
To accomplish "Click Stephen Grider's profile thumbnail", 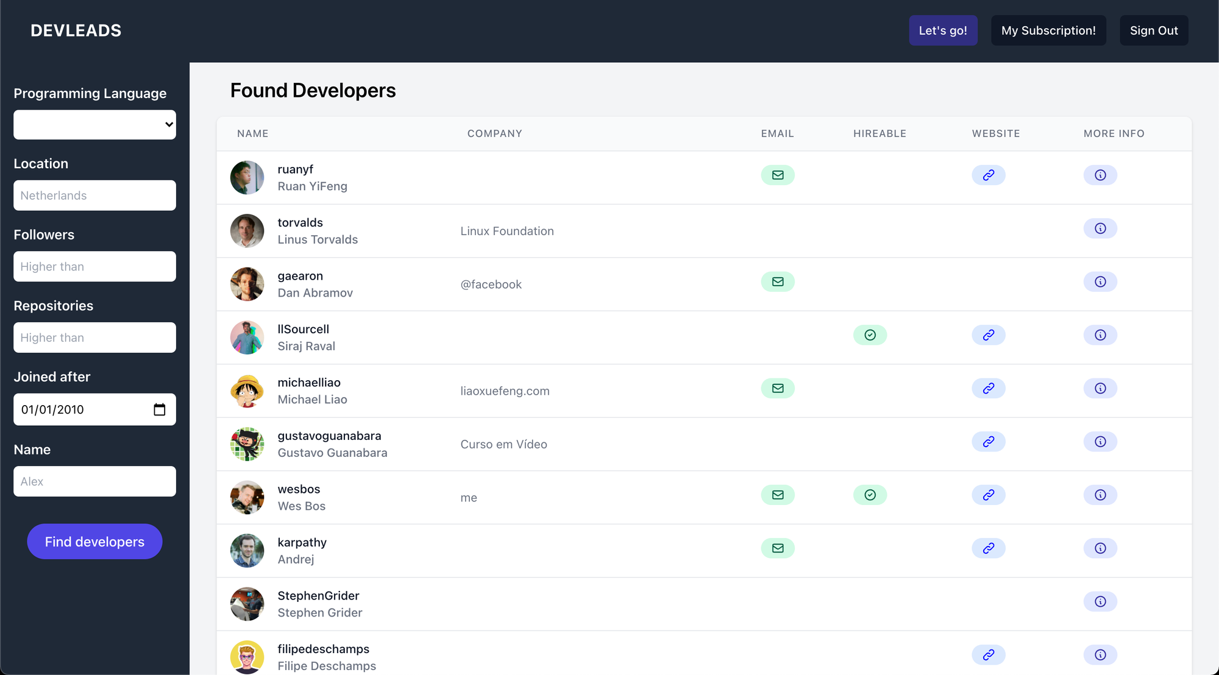I will pyautogui.click(x=247, y=604).
